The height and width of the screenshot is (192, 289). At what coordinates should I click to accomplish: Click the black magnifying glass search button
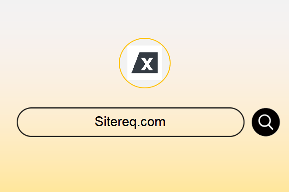point(266,122)
